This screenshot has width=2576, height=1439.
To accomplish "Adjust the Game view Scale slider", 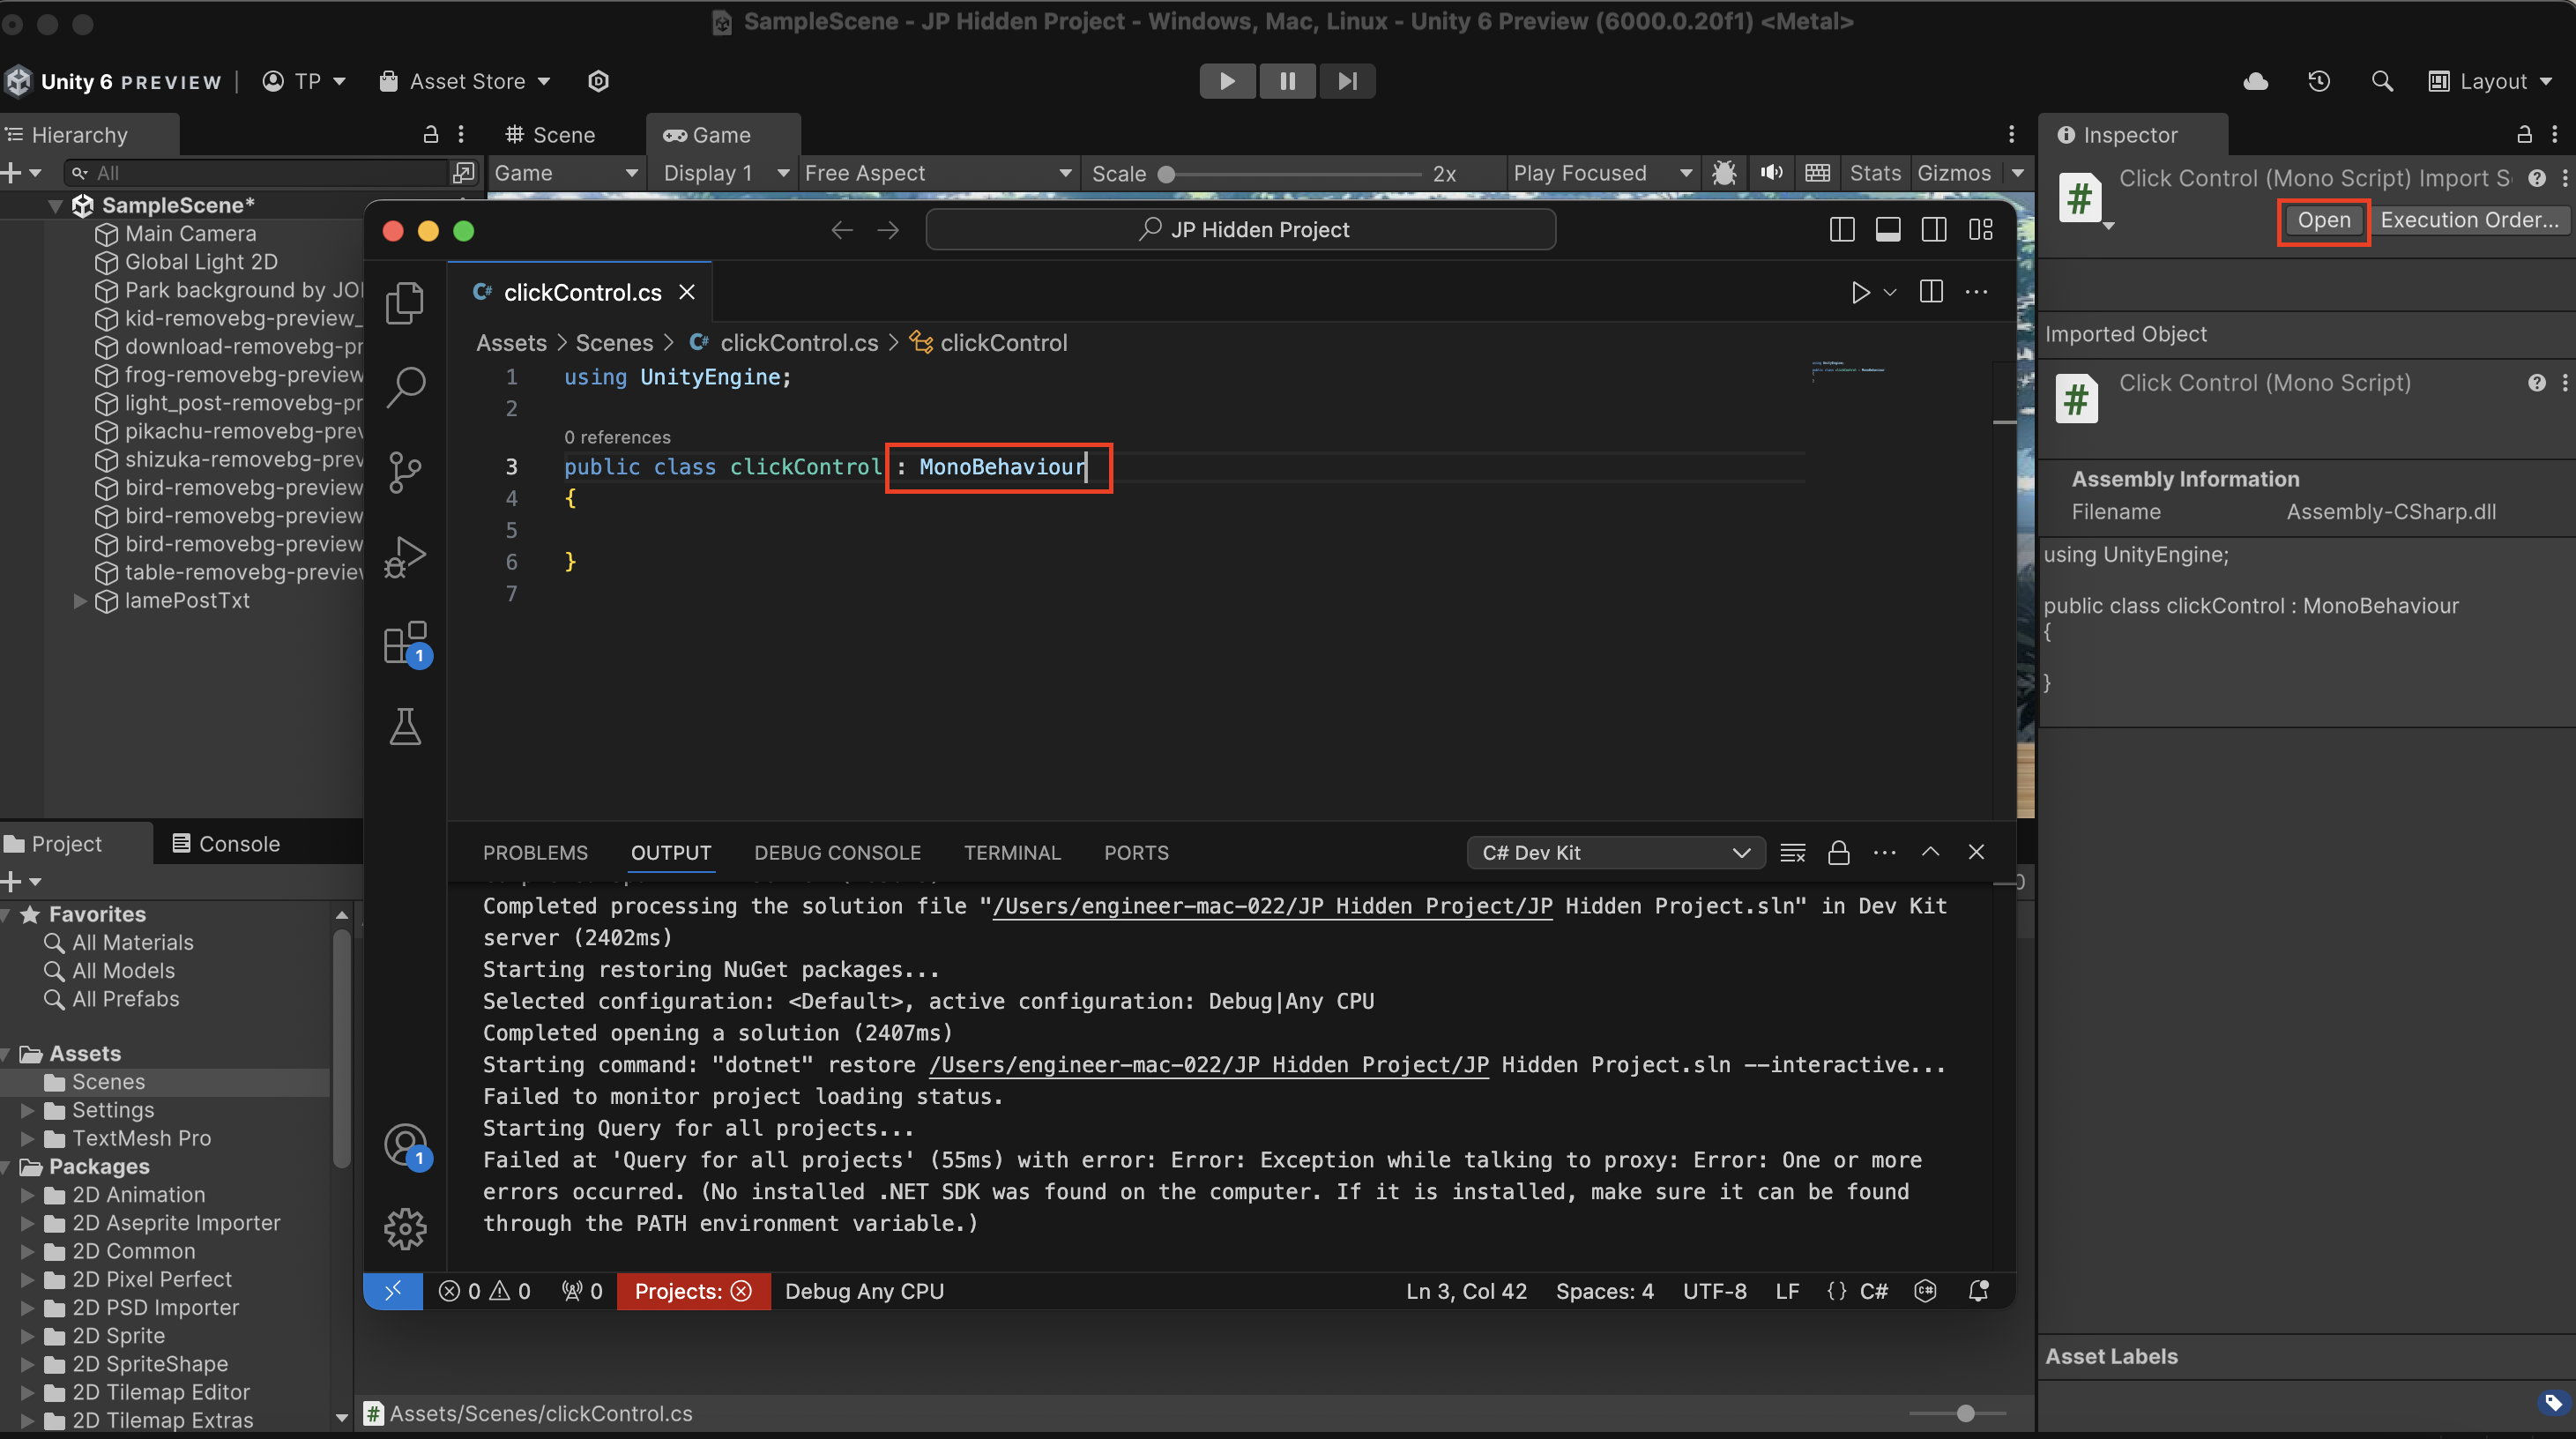I will (1292, 173).
